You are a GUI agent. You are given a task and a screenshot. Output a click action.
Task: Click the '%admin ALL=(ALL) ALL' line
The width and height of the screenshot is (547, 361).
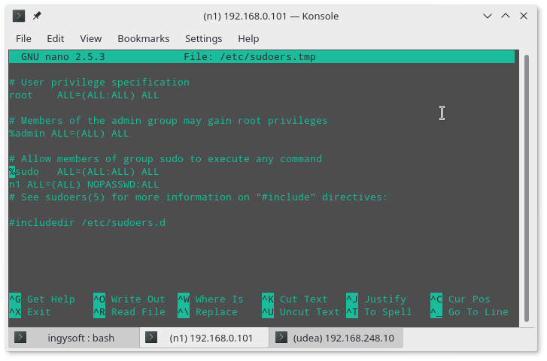(x=69, y=134)
